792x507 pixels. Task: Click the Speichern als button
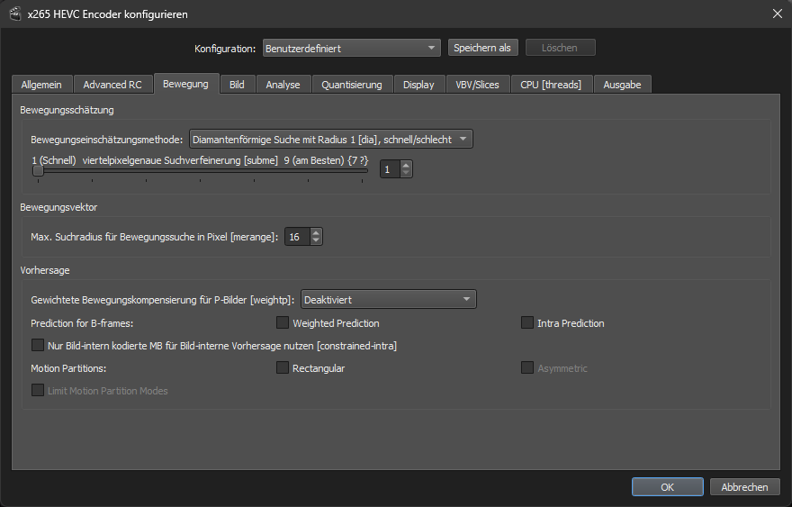(x=482, y=48)
